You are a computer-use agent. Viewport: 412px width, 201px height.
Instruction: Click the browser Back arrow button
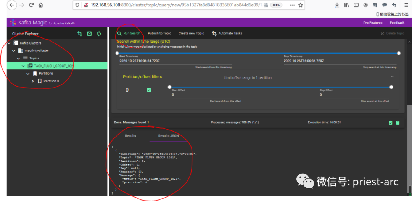[12, 5]
